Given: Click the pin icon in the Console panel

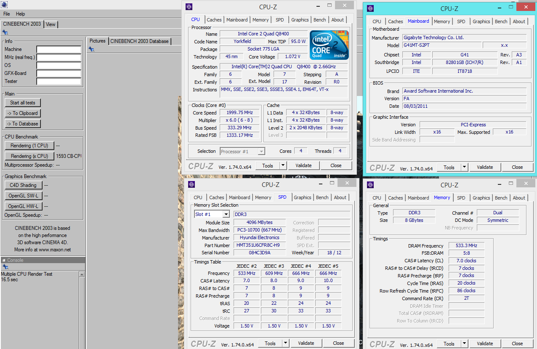Looking at the screenshot, I should tap(5, 267).
